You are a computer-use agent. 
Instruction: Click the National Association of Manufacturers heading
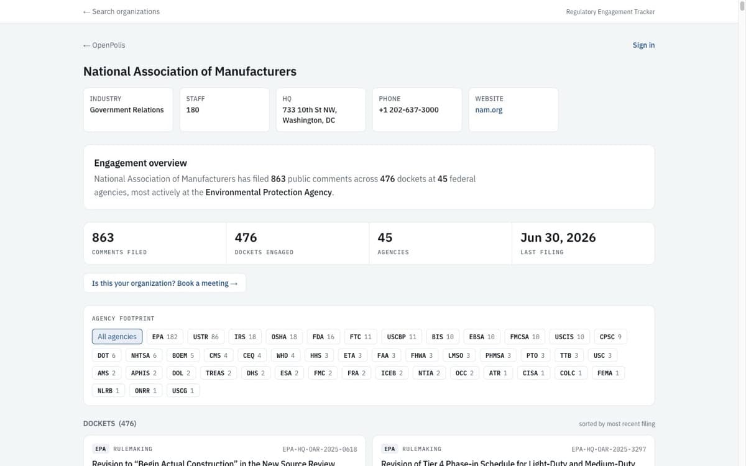coord(190,71)
